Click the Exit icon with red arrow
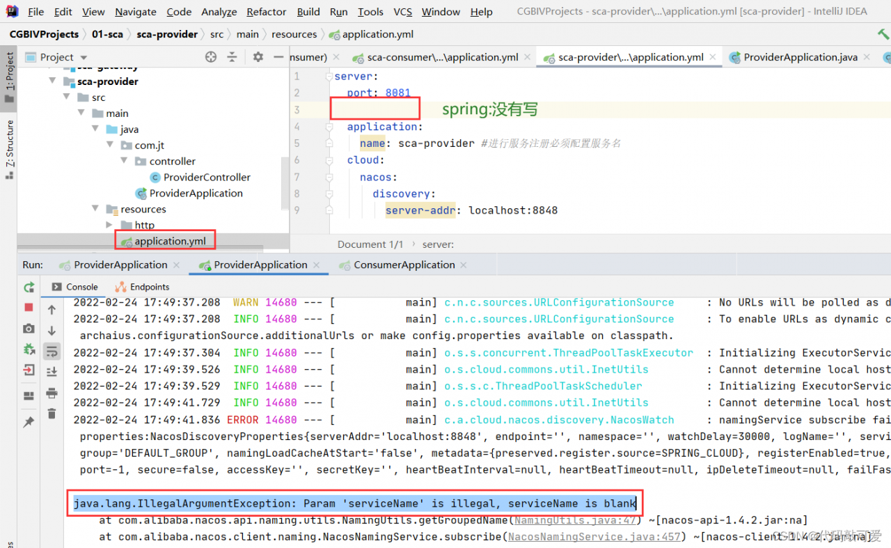The height and width of the screenshot is (548, 891). [29, 370]
